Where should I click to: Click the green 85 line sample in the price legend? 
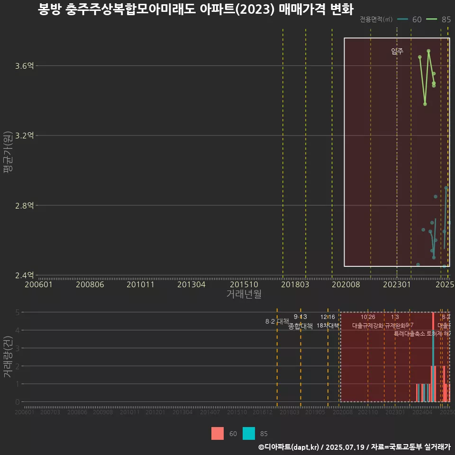click(431, 19)
